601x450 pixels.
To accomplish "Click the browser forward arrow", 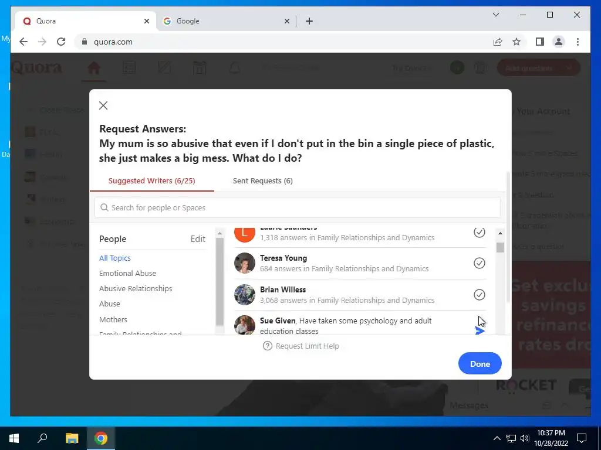I will point(42,42).
